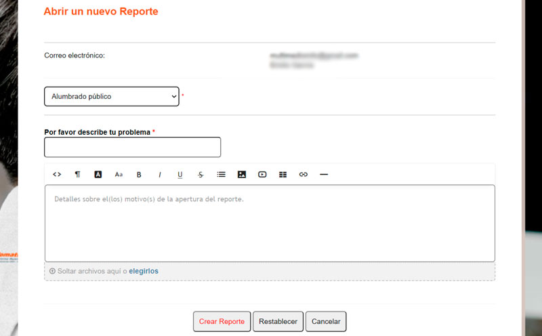Insert a bulleted list
The height and width of the screenshot is (336, 542).
coord(221,175)
